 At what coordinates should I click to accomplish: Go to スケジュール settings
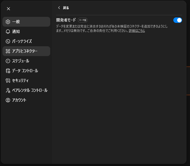pyautogui.click(x=26, y=61)
